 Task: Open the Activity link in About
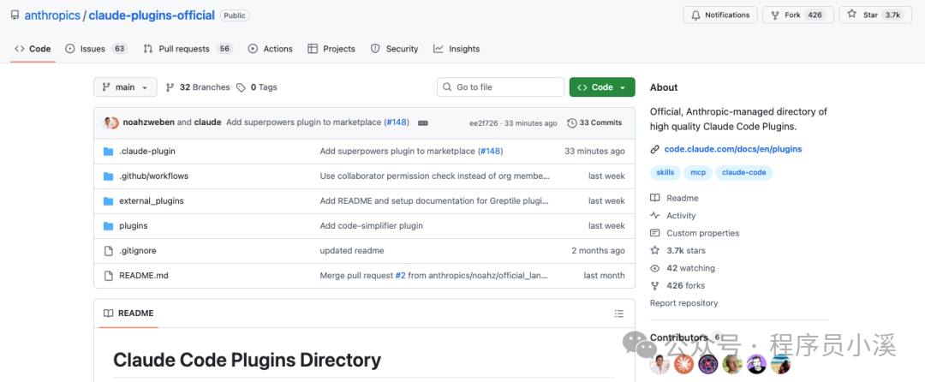[673, 216]
